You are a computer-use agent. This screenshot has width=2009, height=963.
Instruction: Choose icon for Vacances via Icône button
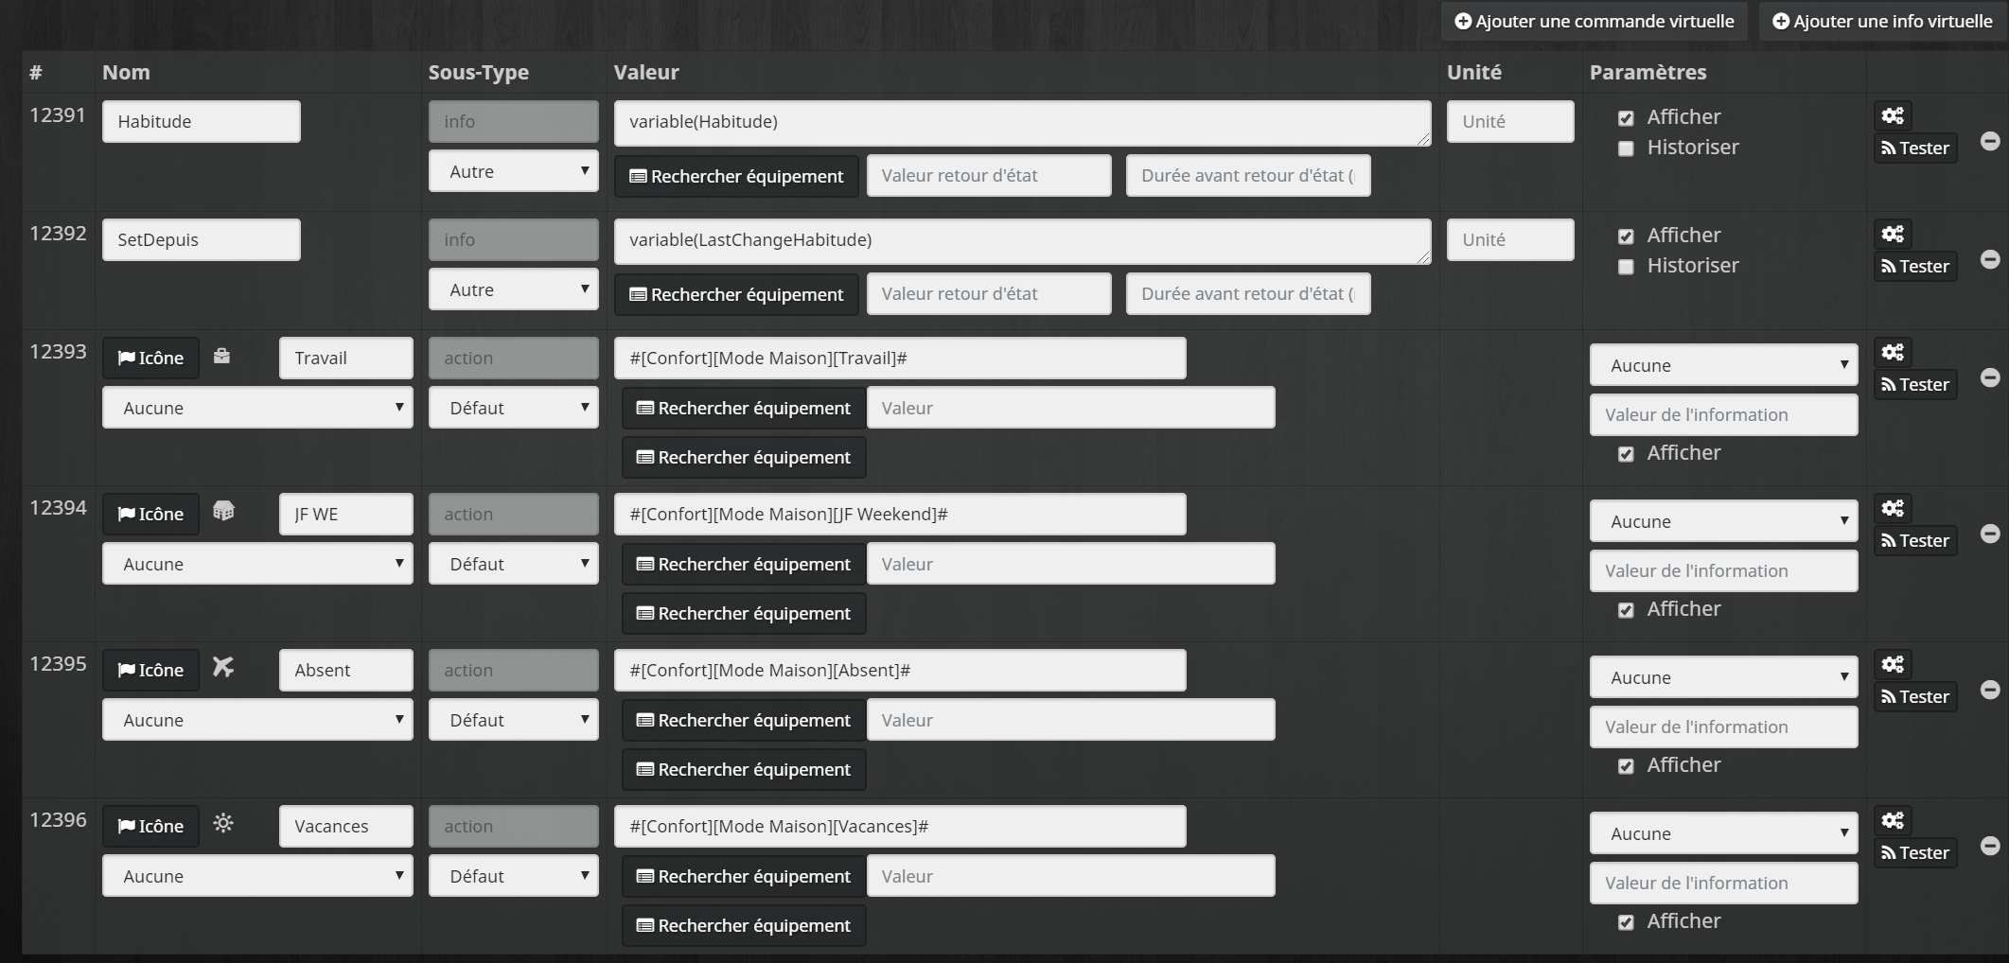pyautogui.click(x=150, y=826)
